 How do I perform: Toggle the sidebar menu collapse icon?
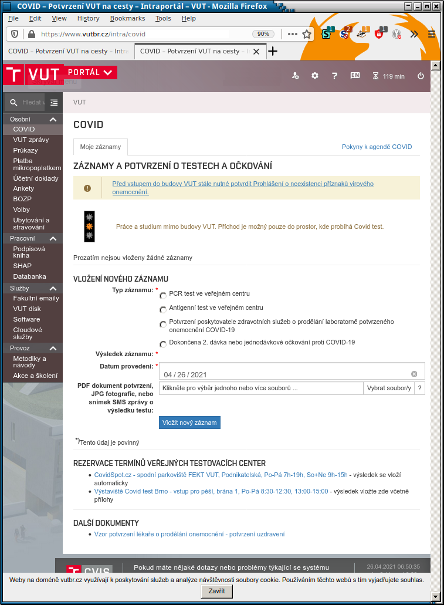(x=54, y=103)
